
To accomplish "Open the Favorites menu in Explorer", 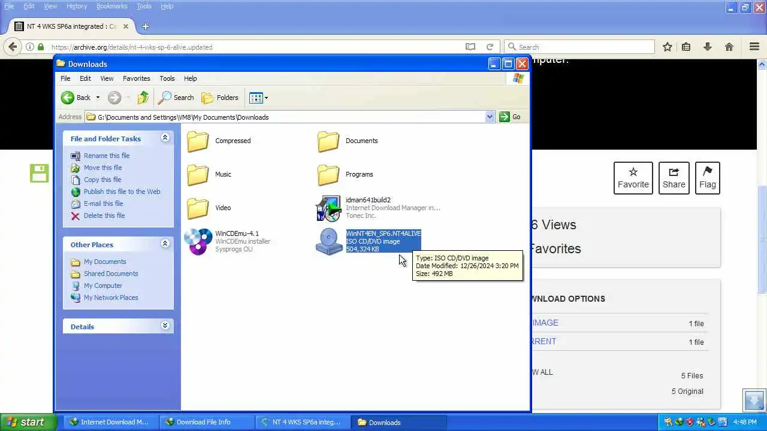I will tap(137, 78).
